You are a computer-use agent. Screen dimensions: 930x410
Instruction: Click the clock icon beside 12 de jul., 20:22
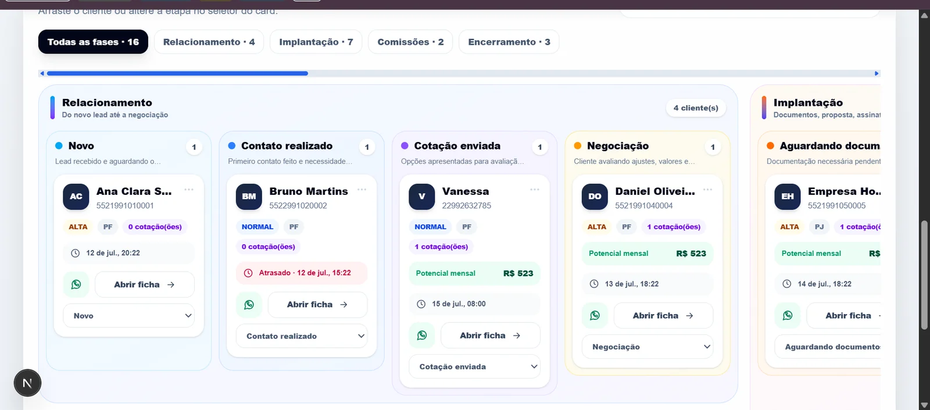click(x=75, y=253)
